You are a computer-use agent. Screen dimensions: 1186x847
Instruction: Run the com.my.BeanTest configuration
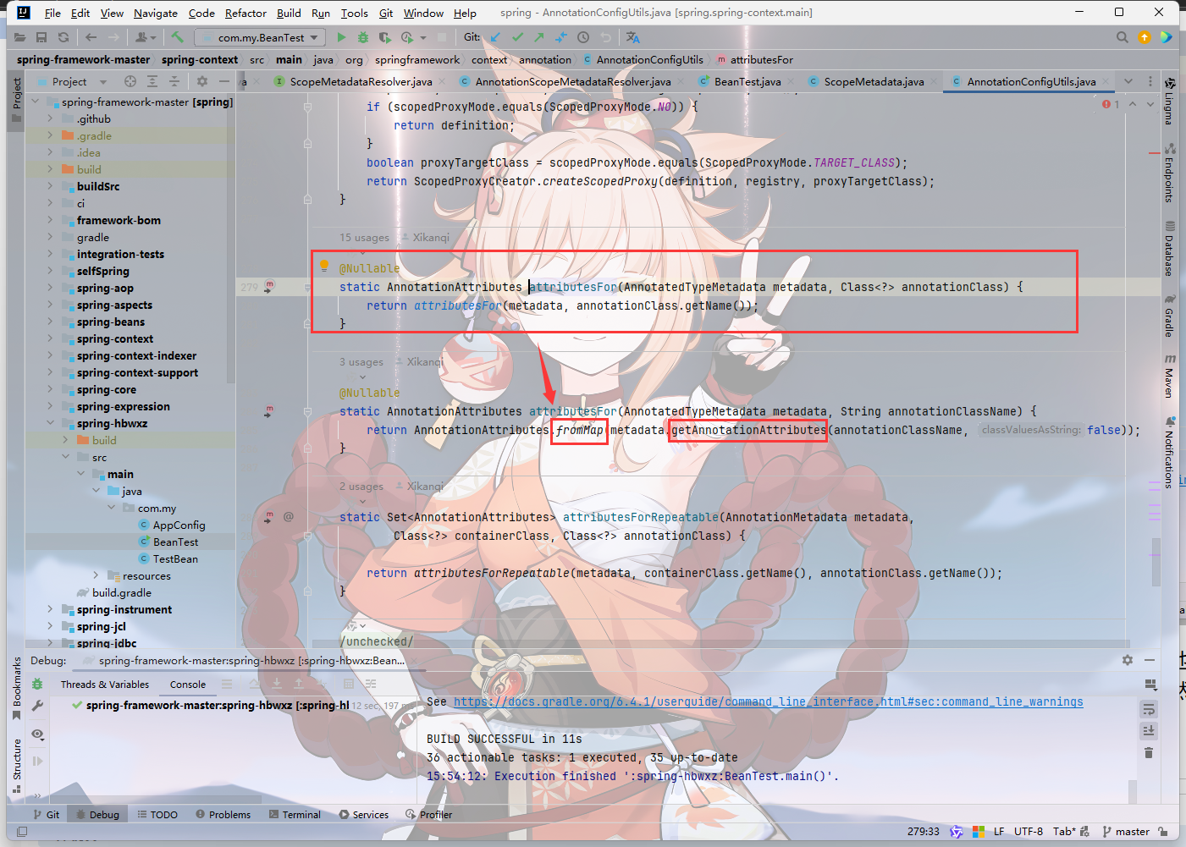coord(341,37)
